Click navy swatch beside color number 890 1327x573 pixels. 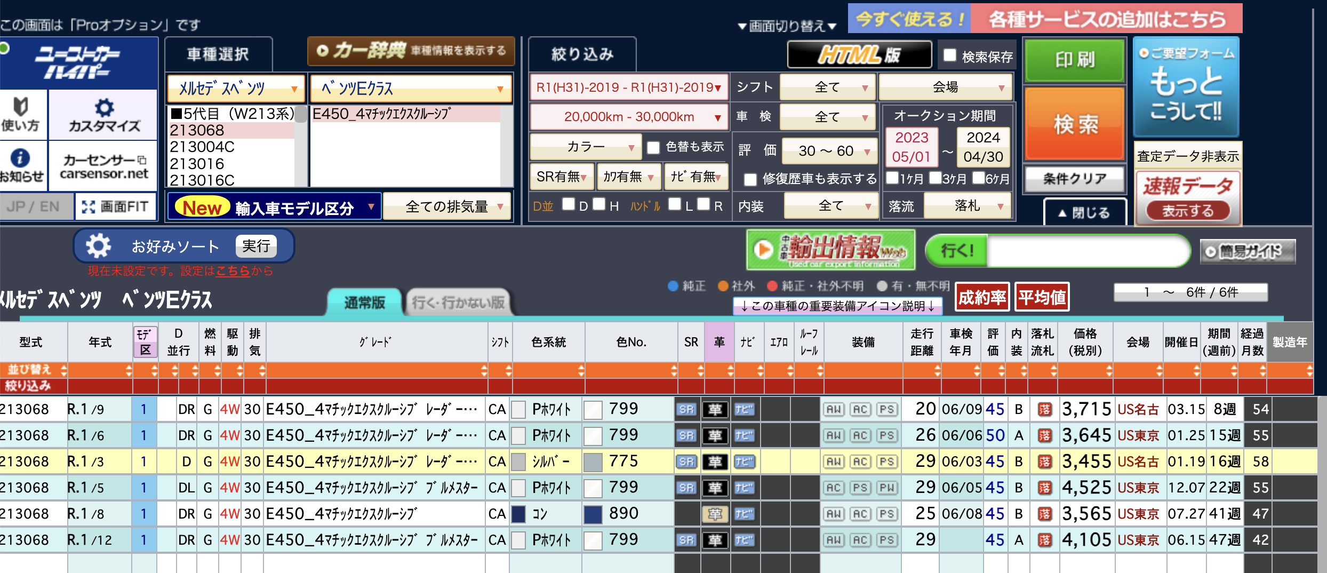click(x=594, y=514)
